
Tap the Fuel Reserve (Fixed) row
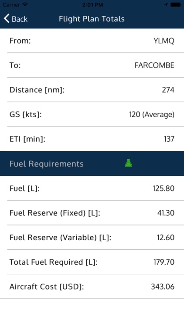pyautogui.click(x=92, y=213)
